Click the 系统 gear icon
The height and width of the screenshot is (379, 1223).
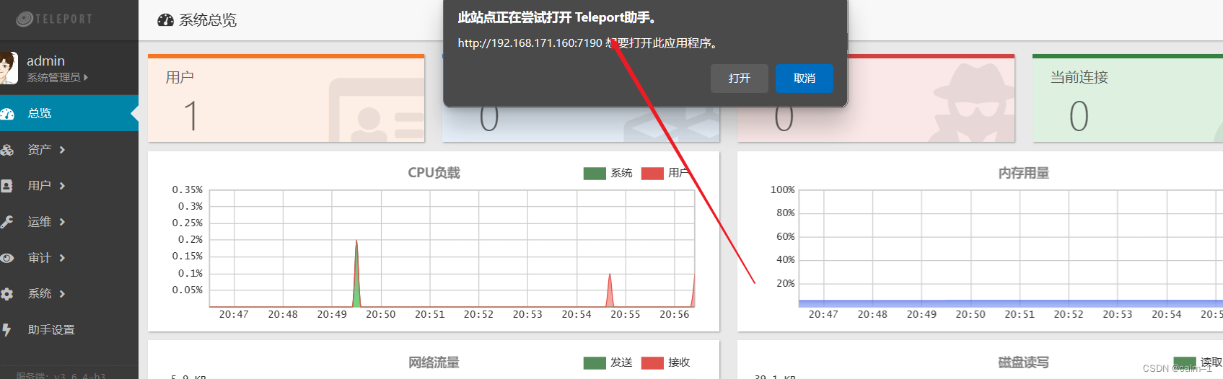click(x=7, y=294)
